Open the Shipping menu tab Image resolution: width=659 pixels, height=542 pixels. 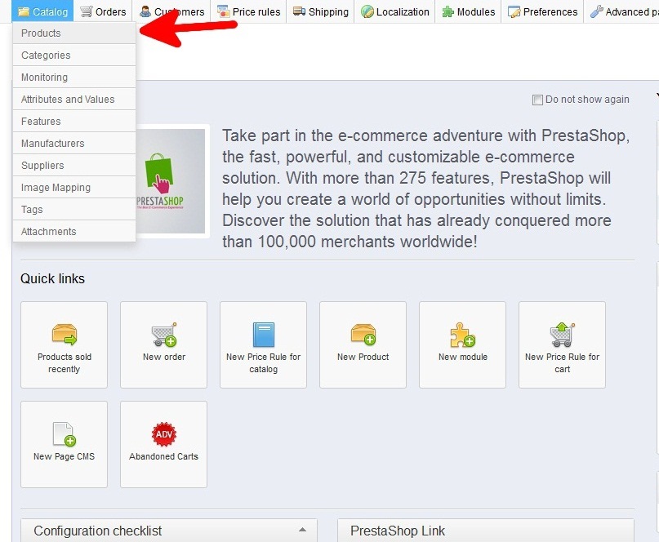(321, 11)
